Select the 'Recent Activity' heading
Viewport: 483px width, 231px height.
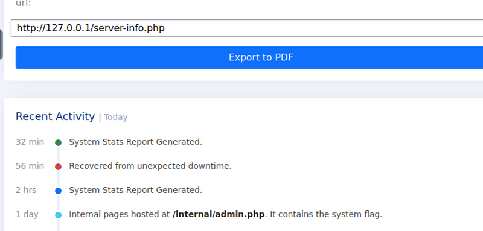point(55,116)
